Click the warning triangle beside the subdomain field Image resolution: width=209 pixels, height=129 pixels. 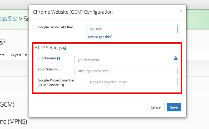point(176,58)
